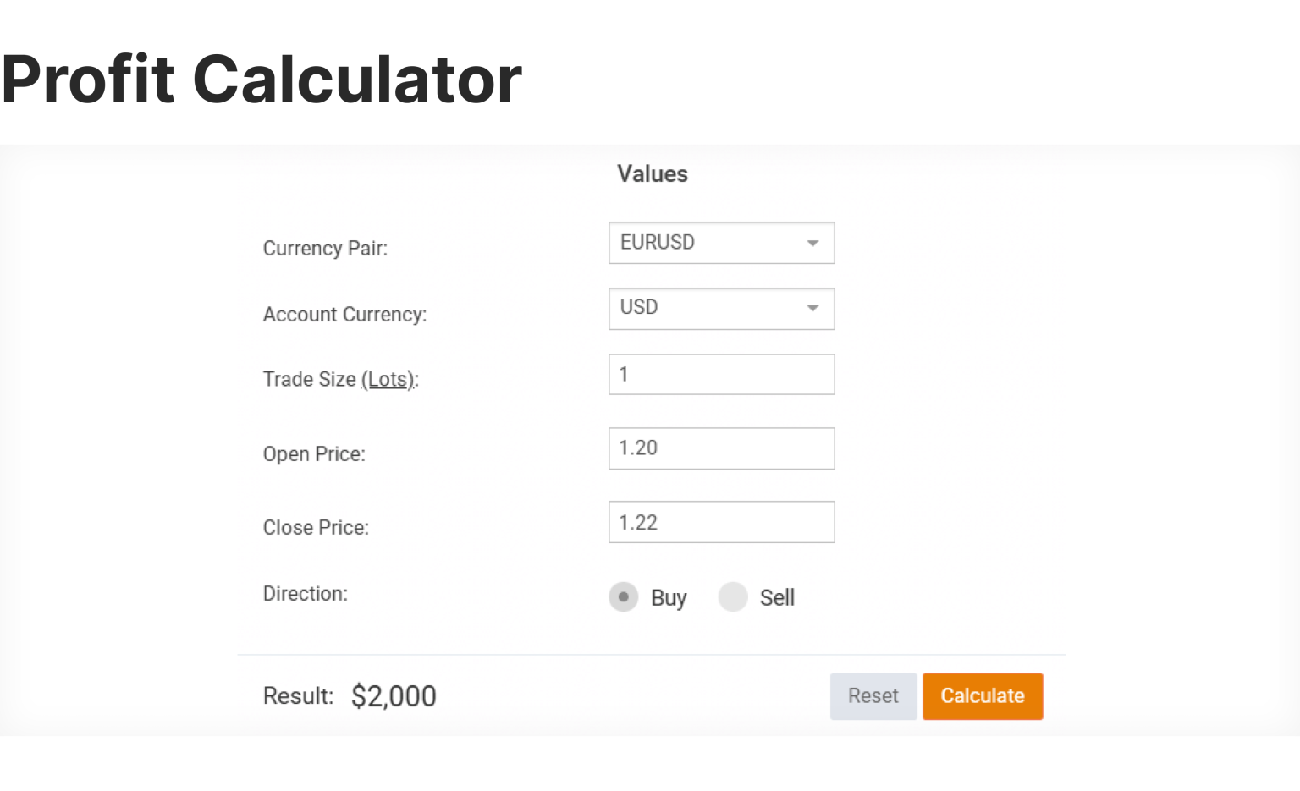Click the Calculate button
Screen dimensions: 1300x791
click(x=982, y=695)
